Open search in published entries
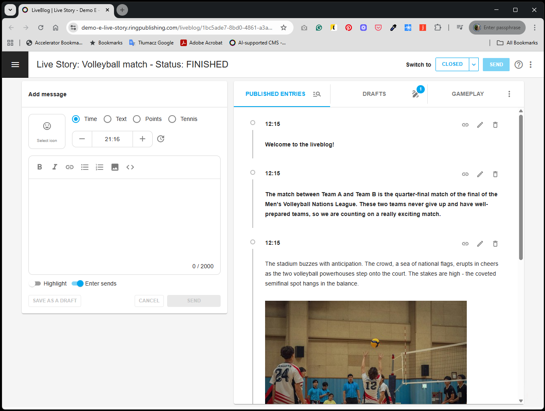 pos(317,94)
